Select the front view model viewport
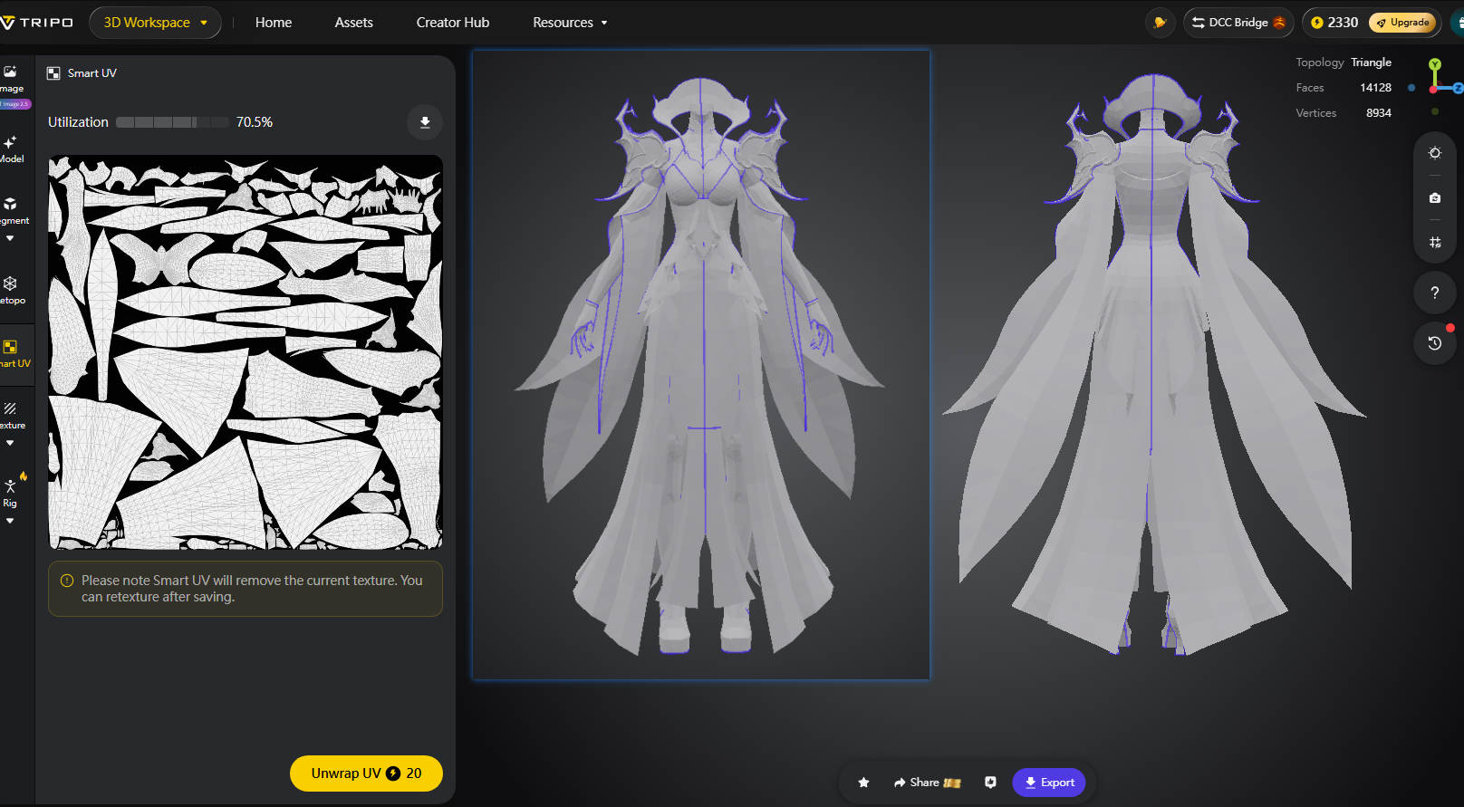The height and width of the screenshot is (807, 1464). pyautogui.click(x=701, y=364)
